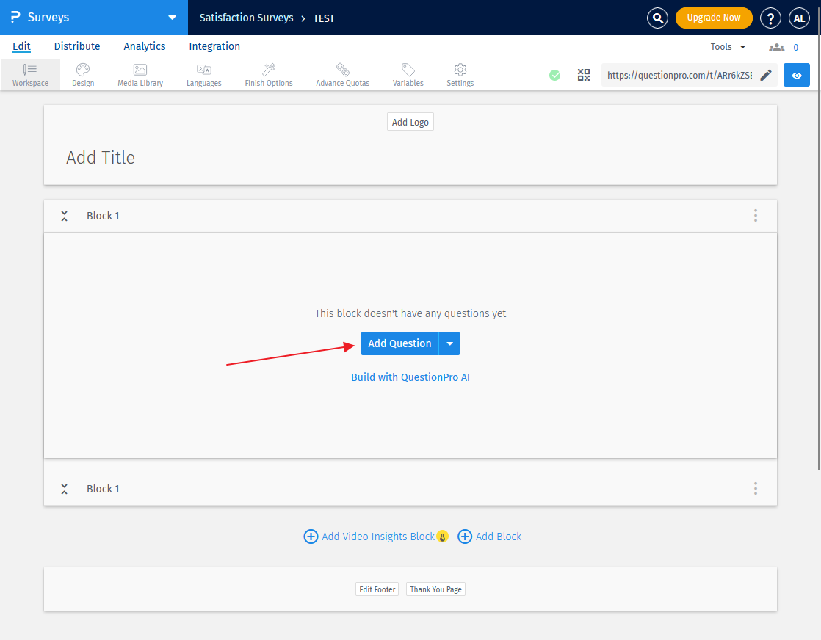Open the Media Library icon
The image size is (821, 640).
(x=140, y=70)
